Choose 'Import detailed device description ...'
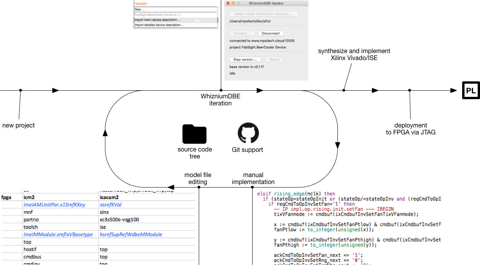The height and width of the screenshot is (265, 480). point(176,25)
